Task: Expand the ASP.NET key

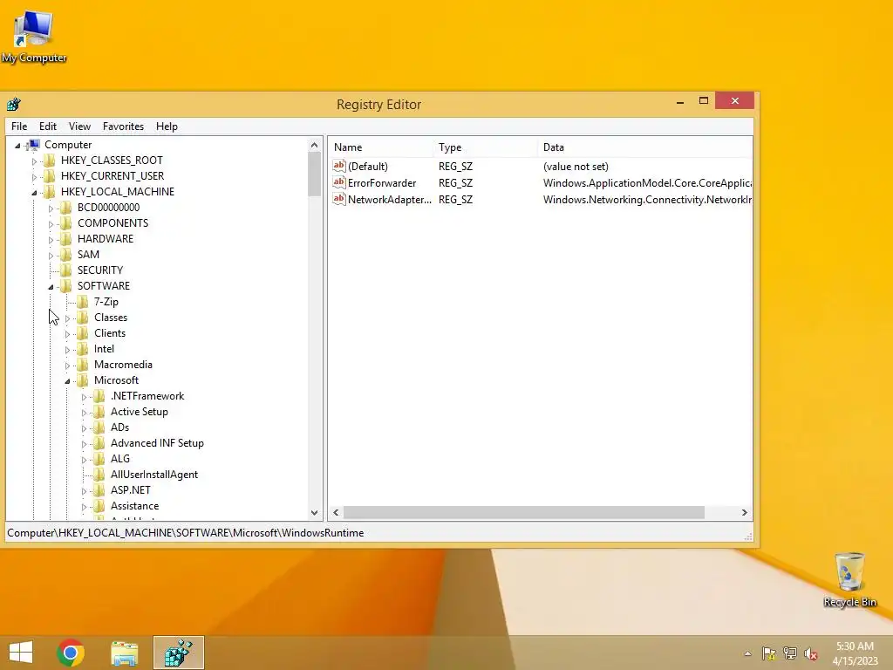Action: (x=84, y=491)
